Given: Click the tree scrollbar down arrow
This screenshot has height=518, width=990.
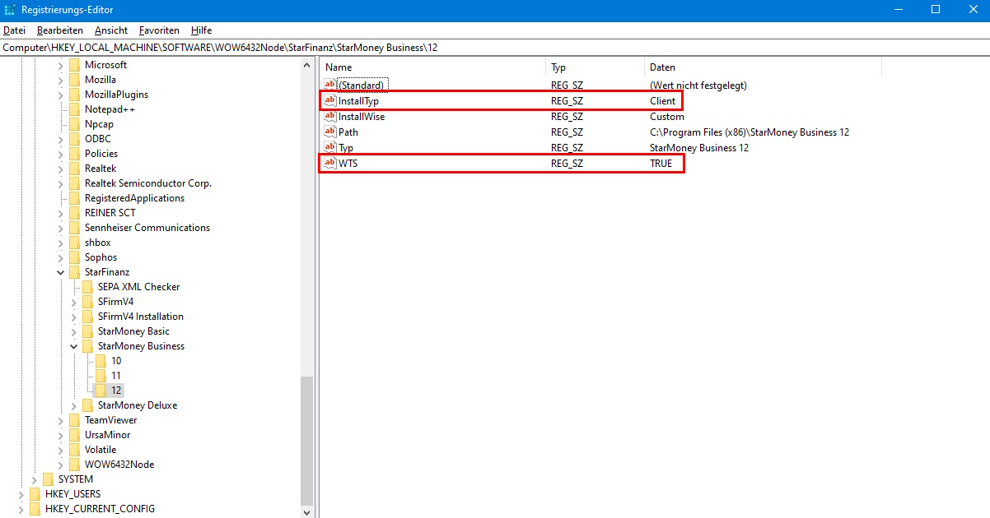Looking at the screenshot, I should pos(307,511).
